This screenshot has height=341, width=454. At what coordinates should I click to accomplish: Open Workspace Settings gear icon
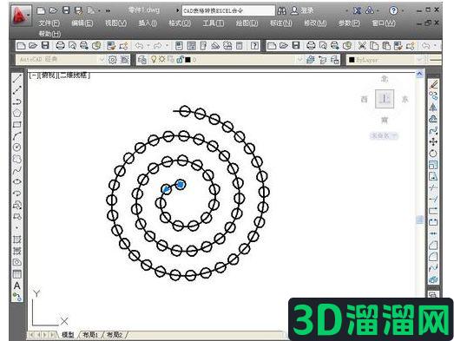[112, 60]
